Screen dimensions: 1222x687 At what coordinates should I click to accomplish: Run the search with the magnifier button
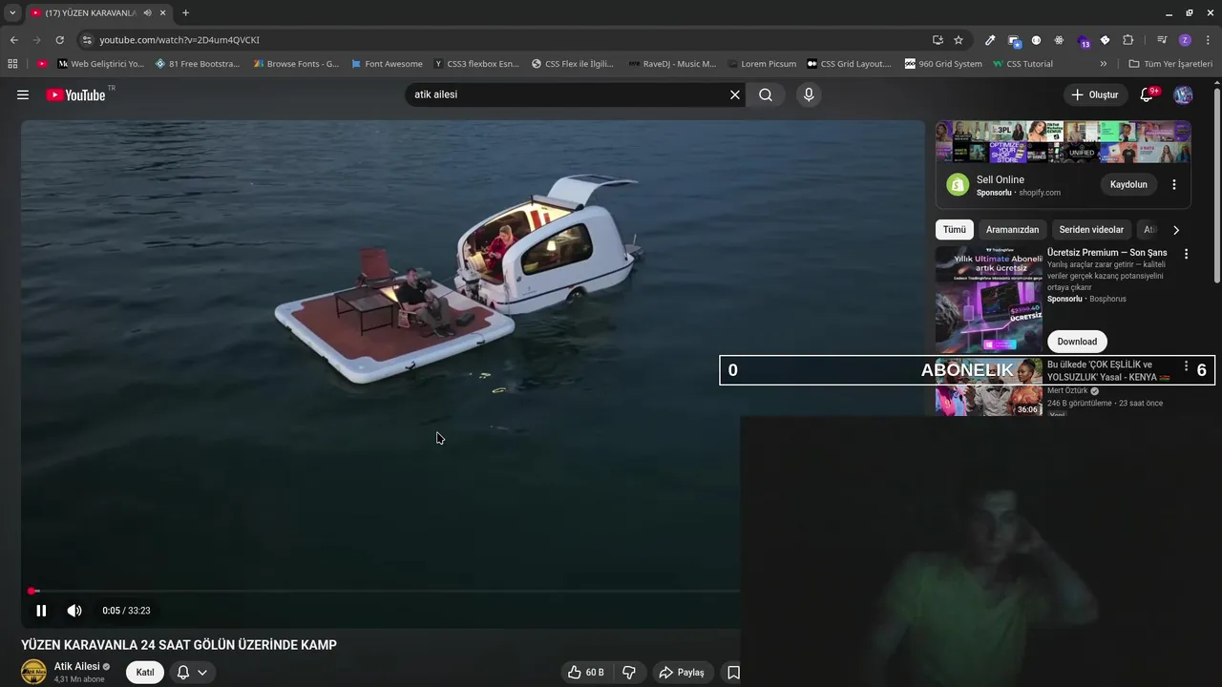coord(766,94)
